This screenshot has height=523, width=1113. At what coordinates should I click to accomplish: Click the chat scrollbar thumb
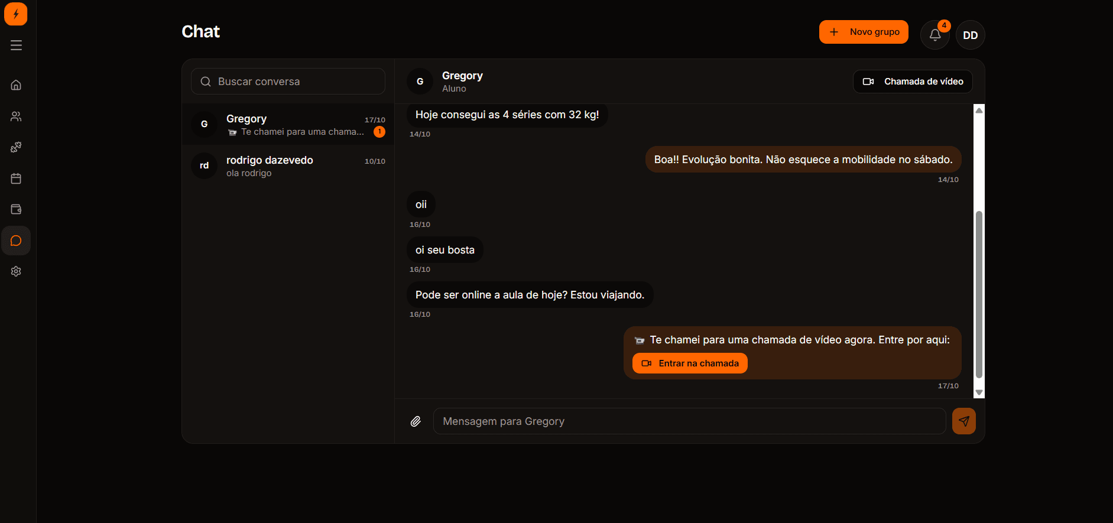[x=979, y=294]
